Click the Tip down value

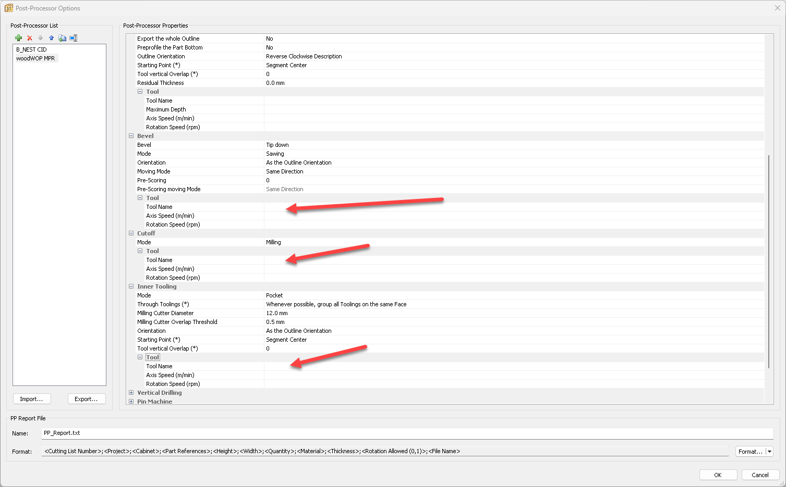pyautogui.click(x=277, y=145)
